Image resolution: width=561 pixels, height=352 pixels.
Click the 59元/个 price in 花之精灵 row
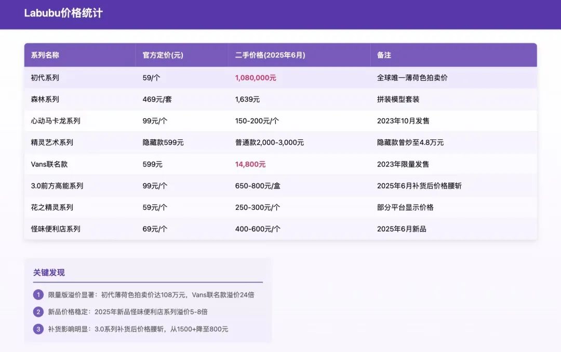[x=155, y=207]
